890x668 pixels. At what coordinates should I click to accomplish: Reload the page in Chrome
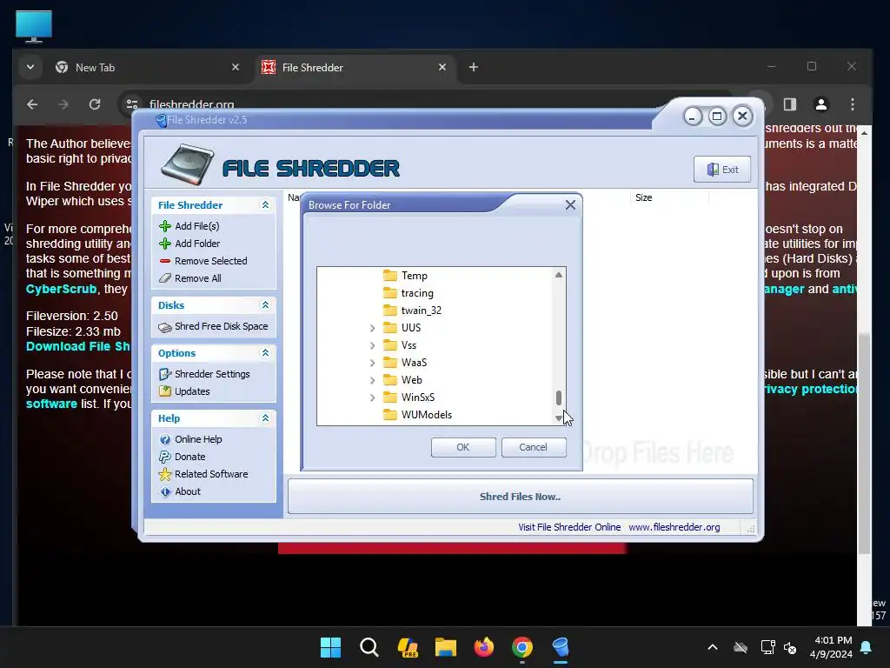95,104
